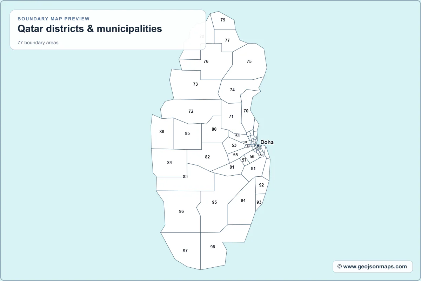
Task: Select map district labeled 96
Action: pyautogui.click(x=181, y=211)
